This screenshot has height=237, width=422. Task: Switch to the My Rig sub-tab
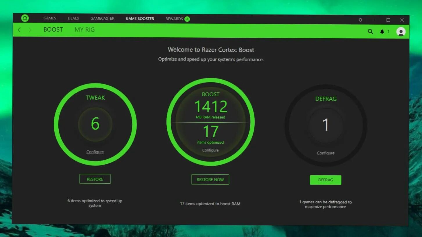[x=85, y=30]
